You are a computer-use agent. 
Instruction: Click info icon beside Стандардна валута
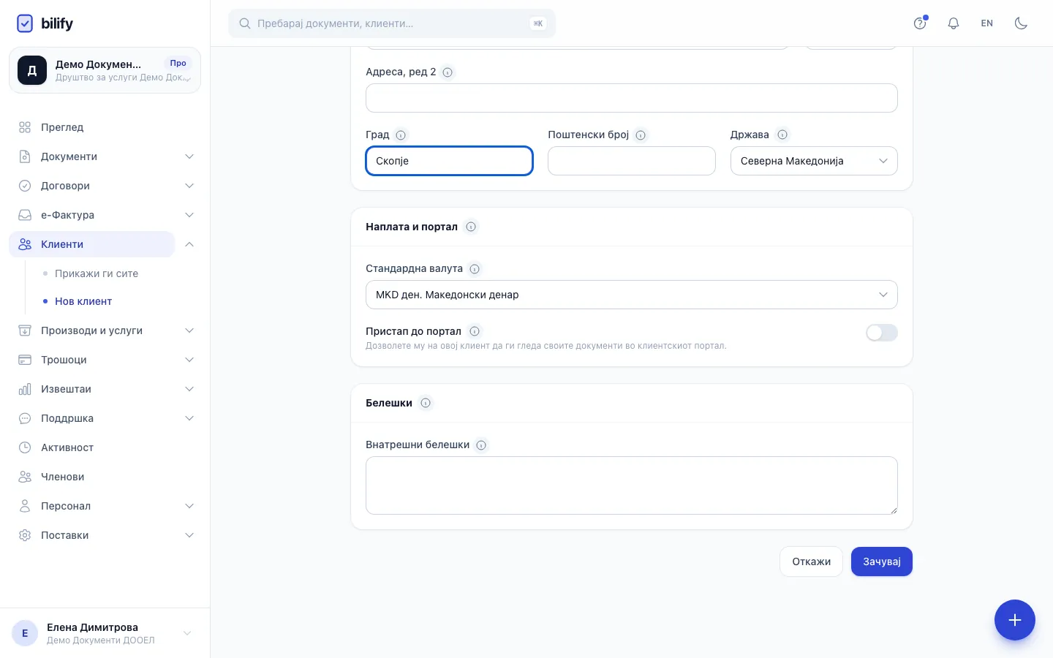(475, 269)
